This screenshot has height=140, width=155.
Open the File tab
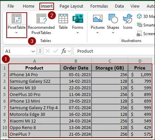(x=11, y=6)
